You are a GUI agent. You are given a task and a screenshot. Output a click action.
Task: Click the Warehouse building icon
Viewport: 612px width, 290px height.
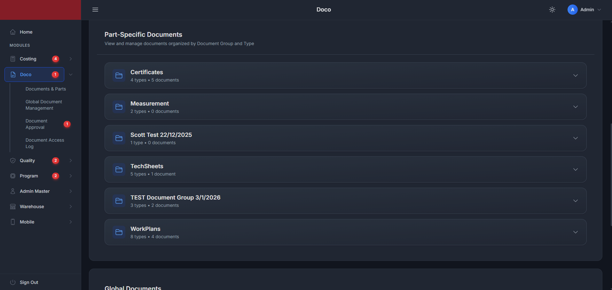13,207
